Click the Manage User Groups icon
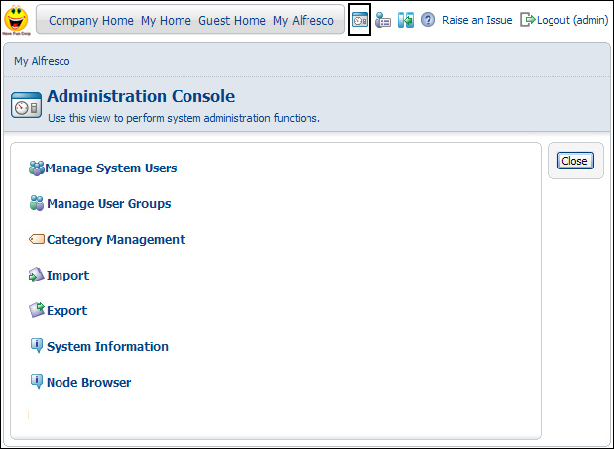The image size is (614, 449). pos(37,203)
